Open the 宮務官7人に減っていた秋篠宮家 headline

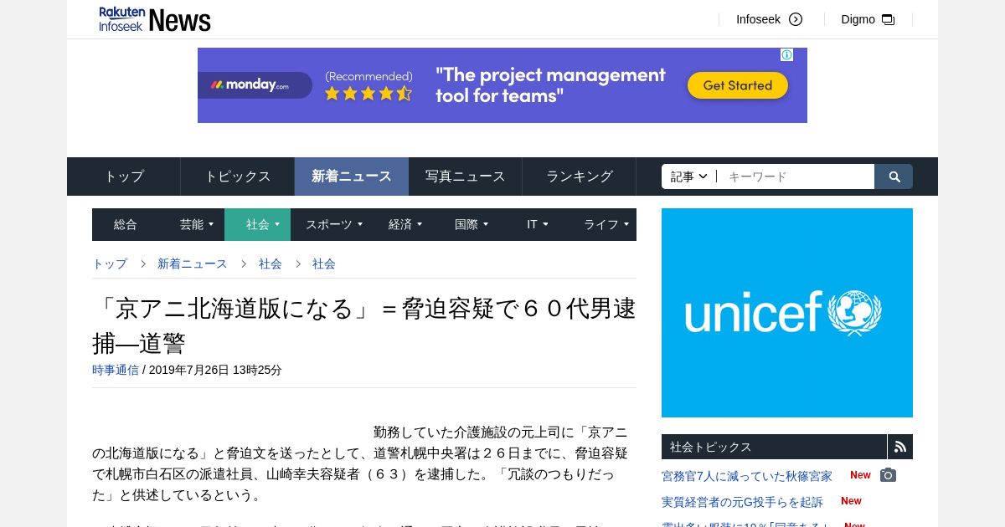[x=747, y=476]
